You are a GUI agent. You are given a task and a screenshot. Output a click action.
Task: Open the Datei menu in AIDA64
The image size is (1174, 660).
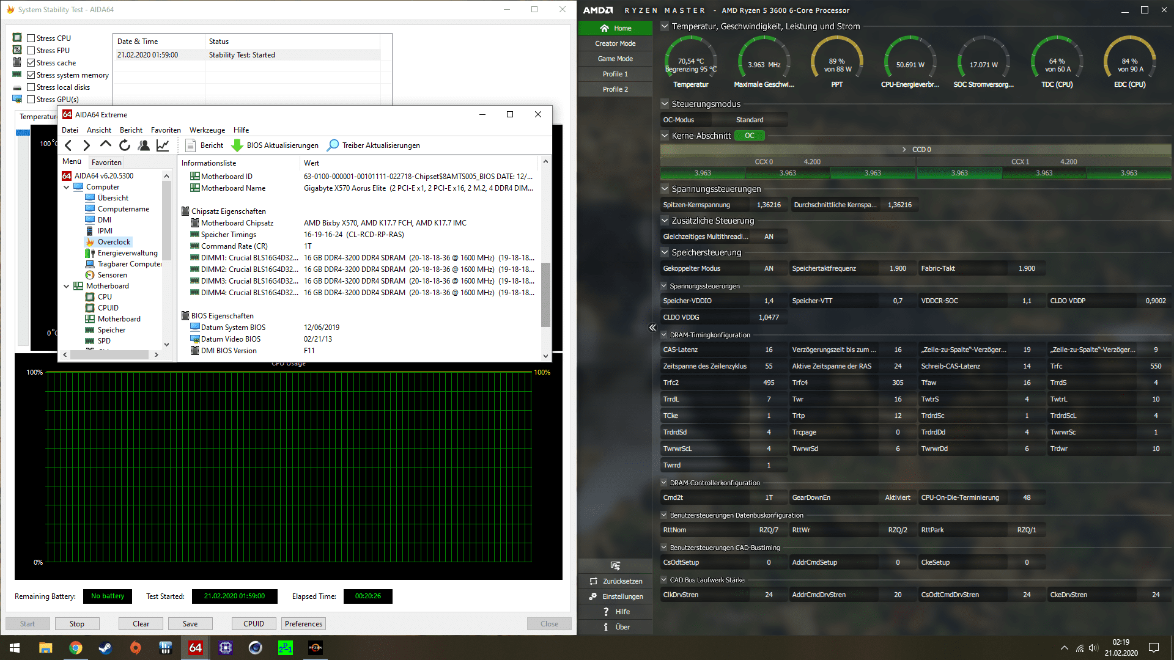pos(70,130)
